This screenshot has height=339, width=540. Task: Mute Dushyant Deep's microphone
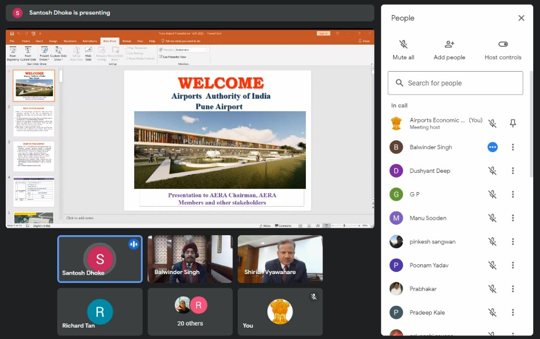492,171
